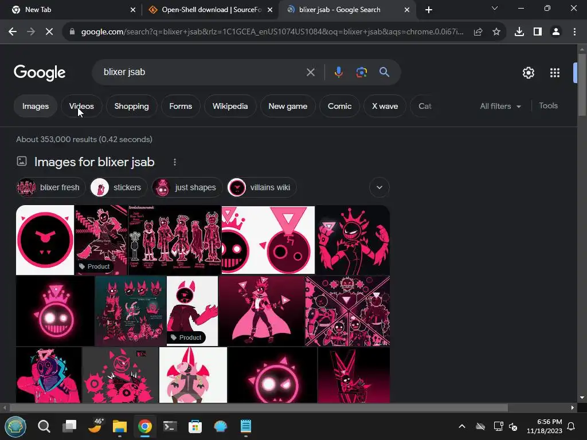Viewport: 587px width, 440px height.
Task: Toggle the Chrome side panel icon
Action: coord(538,32)
